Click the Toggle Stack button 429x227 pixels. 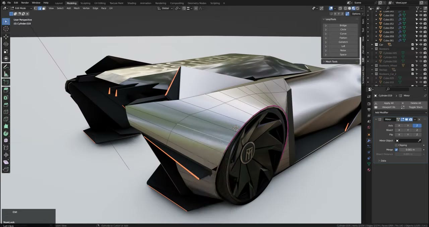[x=414, y=107]
